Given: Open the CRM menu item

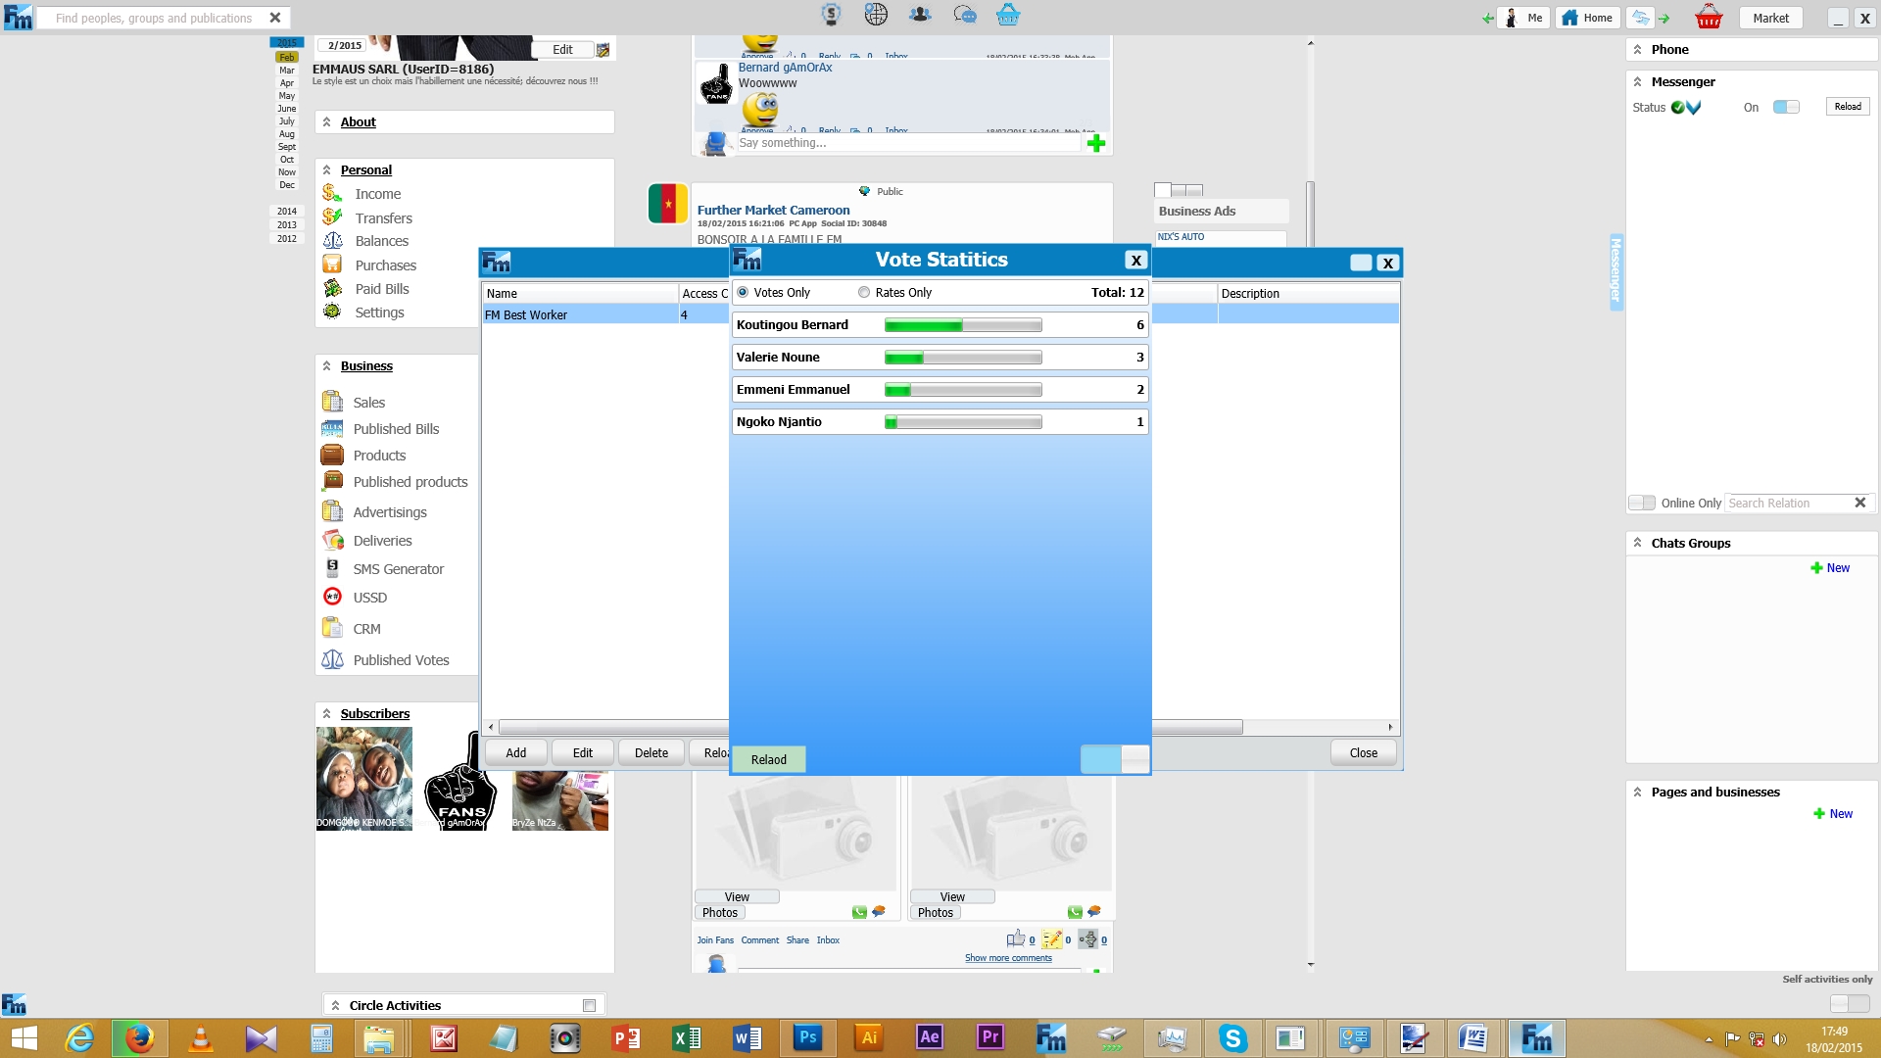Looking at the screenshot, I should 366,629.
